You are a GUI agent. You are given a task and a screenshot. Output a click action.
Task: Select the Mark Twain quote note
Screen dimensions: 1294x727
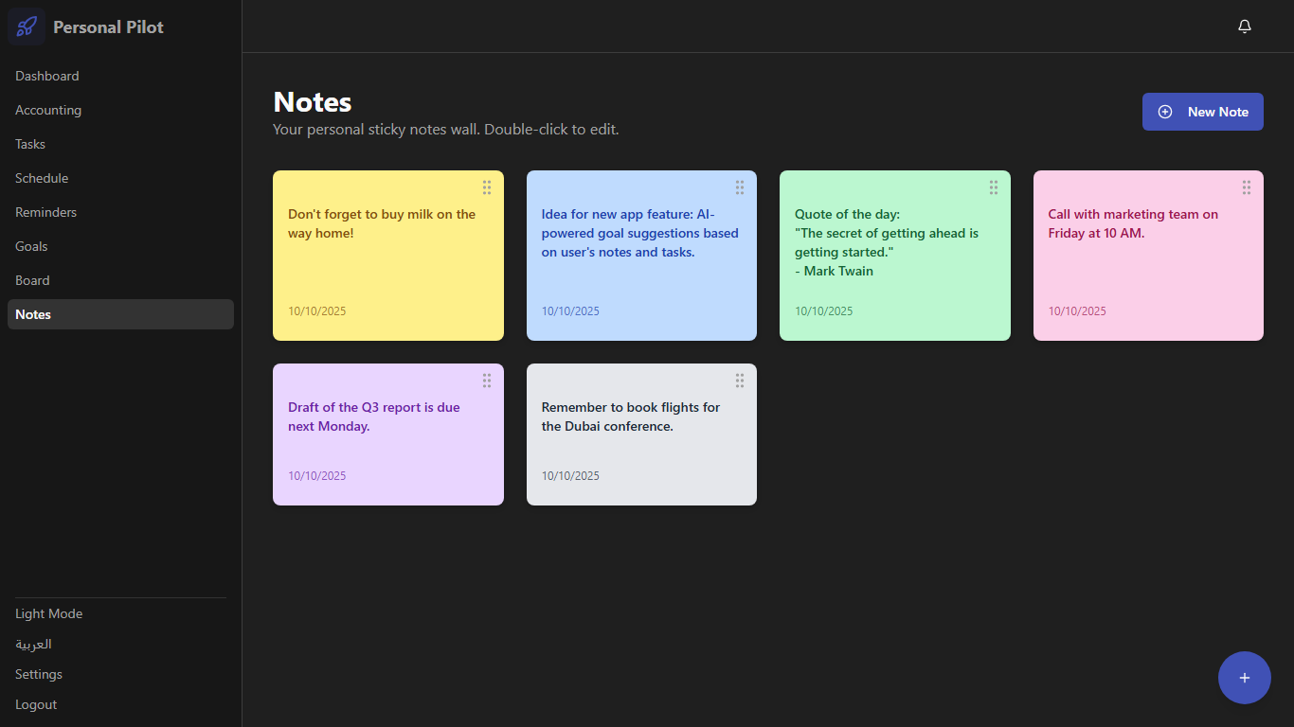point(894,256)
